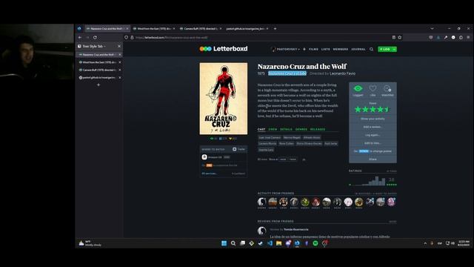Bookmark page with star icon in address bar
The width and height of the screenshot is (474, 267).
400,37
